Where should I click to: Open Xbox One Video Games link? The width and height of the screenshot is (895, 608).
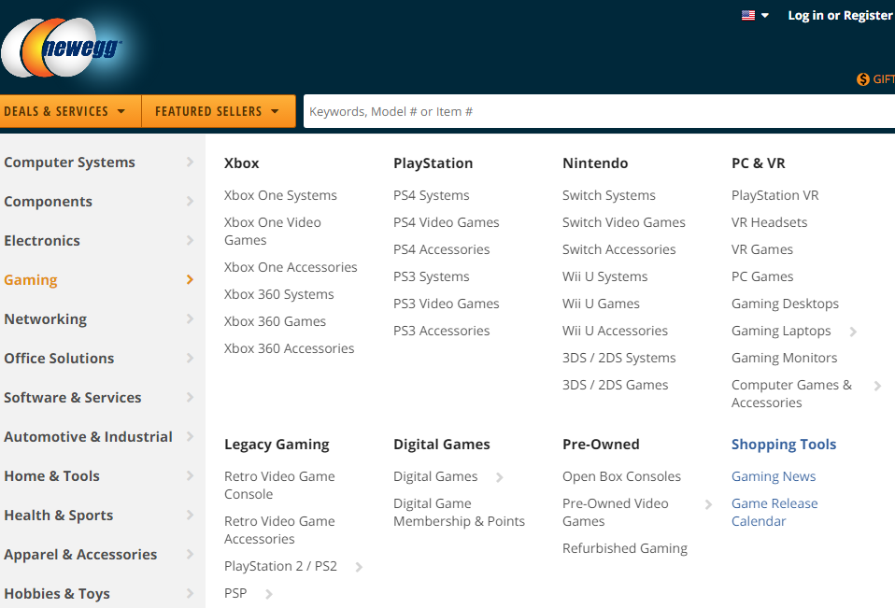pos(273,231)
